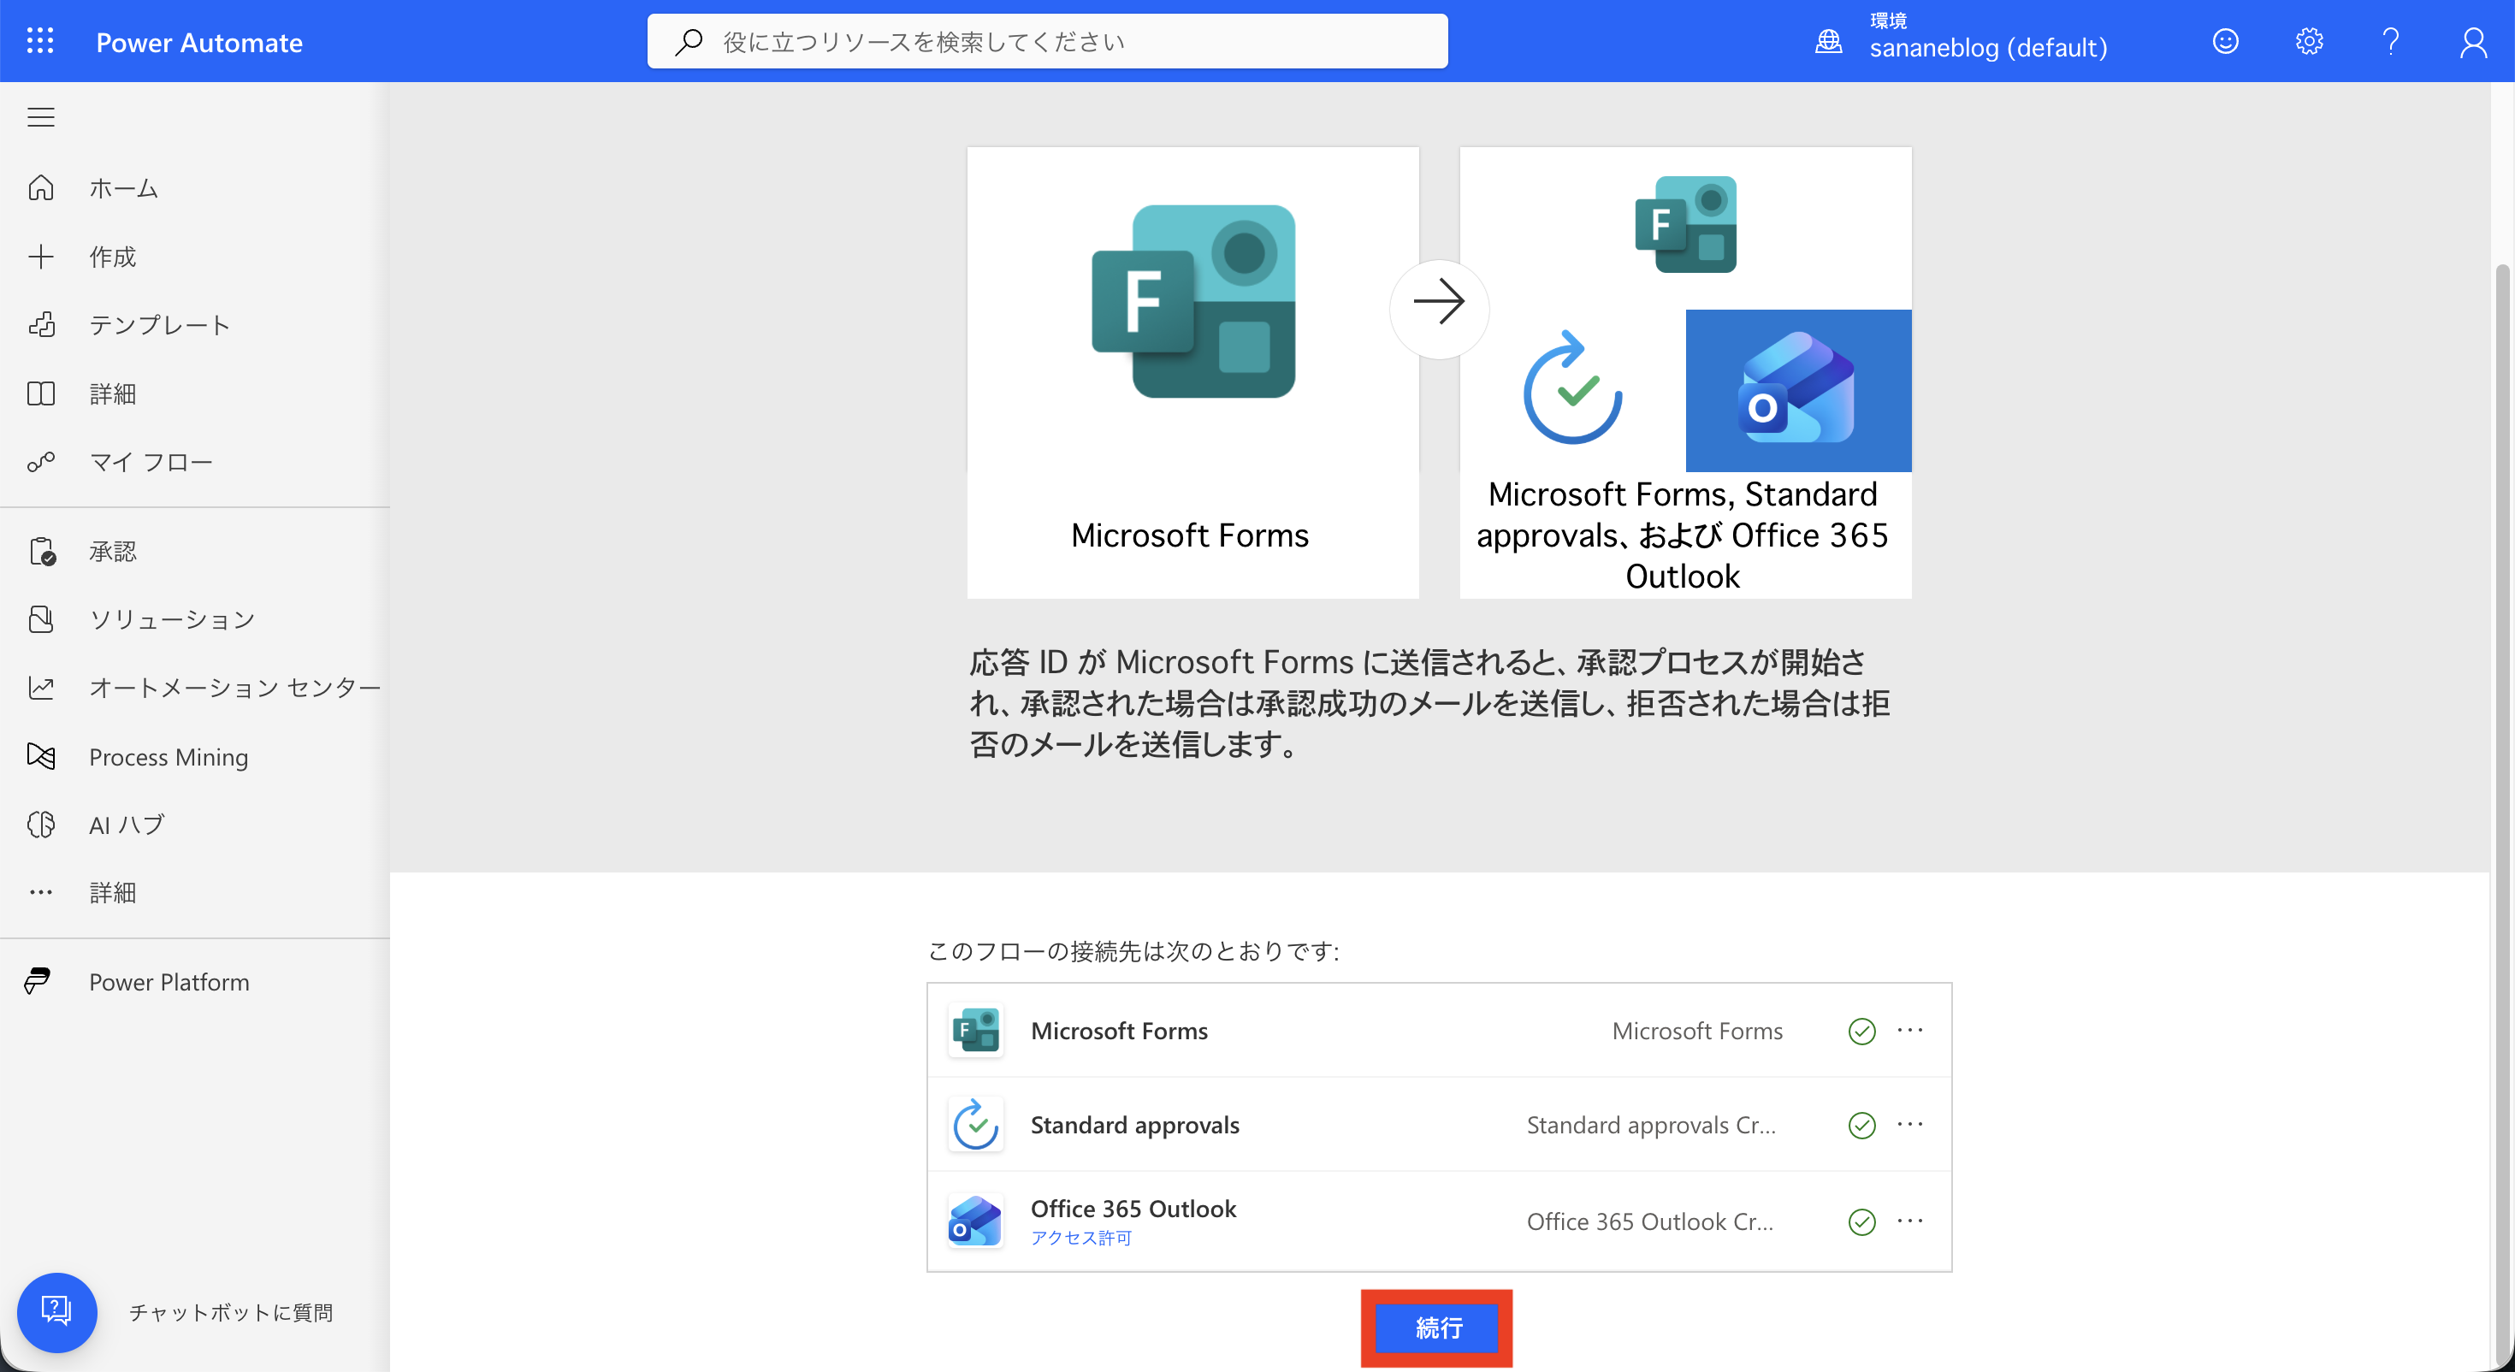
Task: Open the app launcher waffle icon
Action: [x=40, y=41]
